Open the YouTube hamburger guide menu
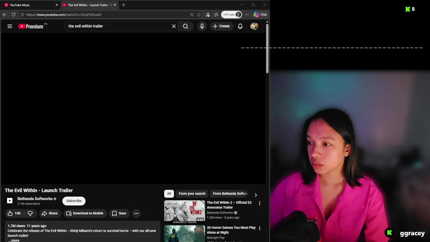 point(10,26)
